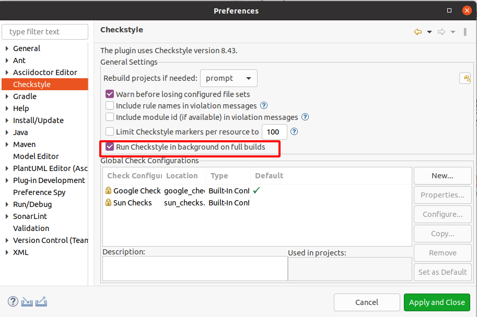
Task: Click the green default checkmark for Google Checks
Action: coord(257,190)
